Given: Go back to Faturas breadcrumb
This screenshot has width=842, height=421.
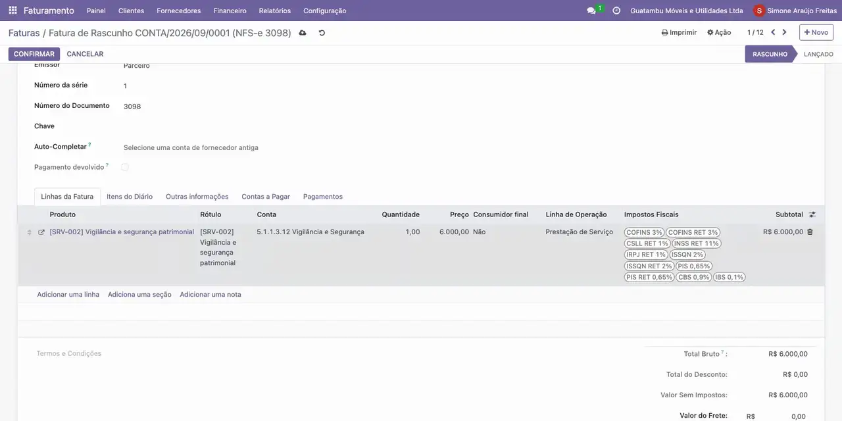Looking at the screenshot, I should pyautogui.click(x=24, y=33).
